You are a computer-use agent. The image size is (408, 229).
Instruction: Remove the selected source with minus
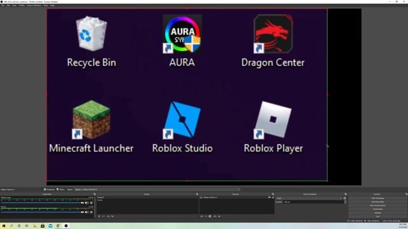click(205, 216)
